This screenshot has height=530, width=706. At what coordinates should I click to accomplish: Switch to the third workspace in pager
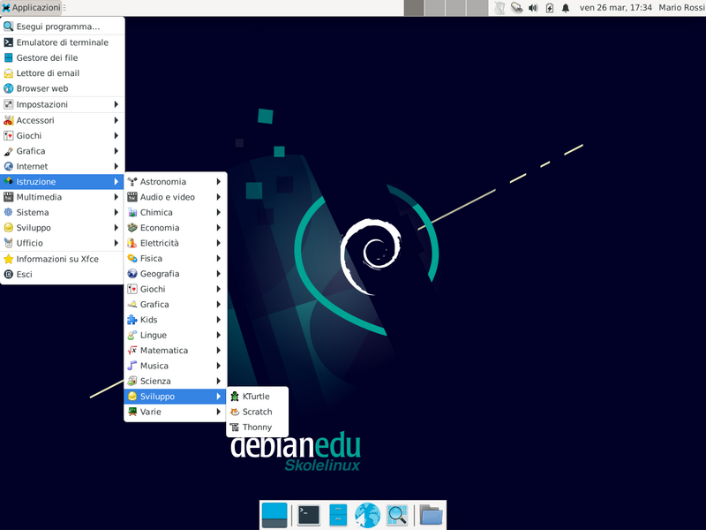tap(456, 8)
